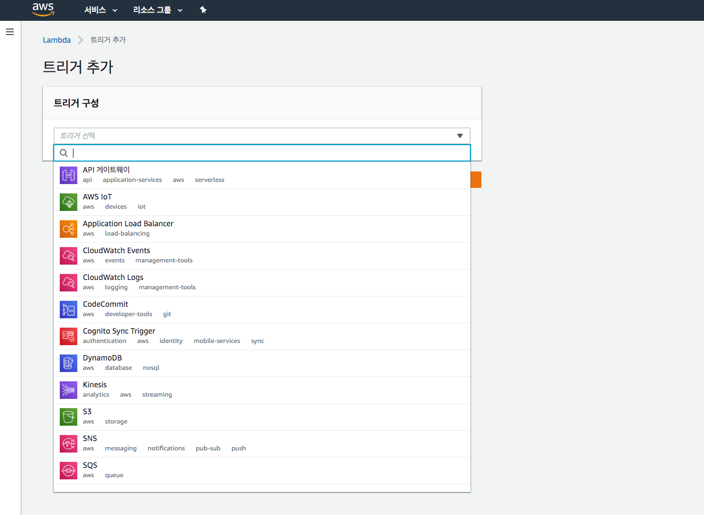Choose Application Load Balancer trigger
This screenshot has width=704, height=515.
262,229
